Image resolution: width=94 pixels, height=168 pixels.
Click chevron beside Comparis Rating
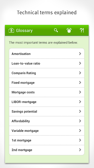80,73
